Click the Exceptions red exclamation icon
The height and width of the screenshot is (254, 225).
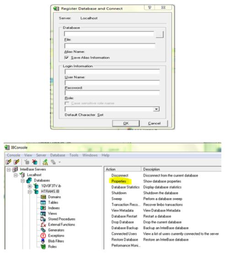click(x=43, y=236)
